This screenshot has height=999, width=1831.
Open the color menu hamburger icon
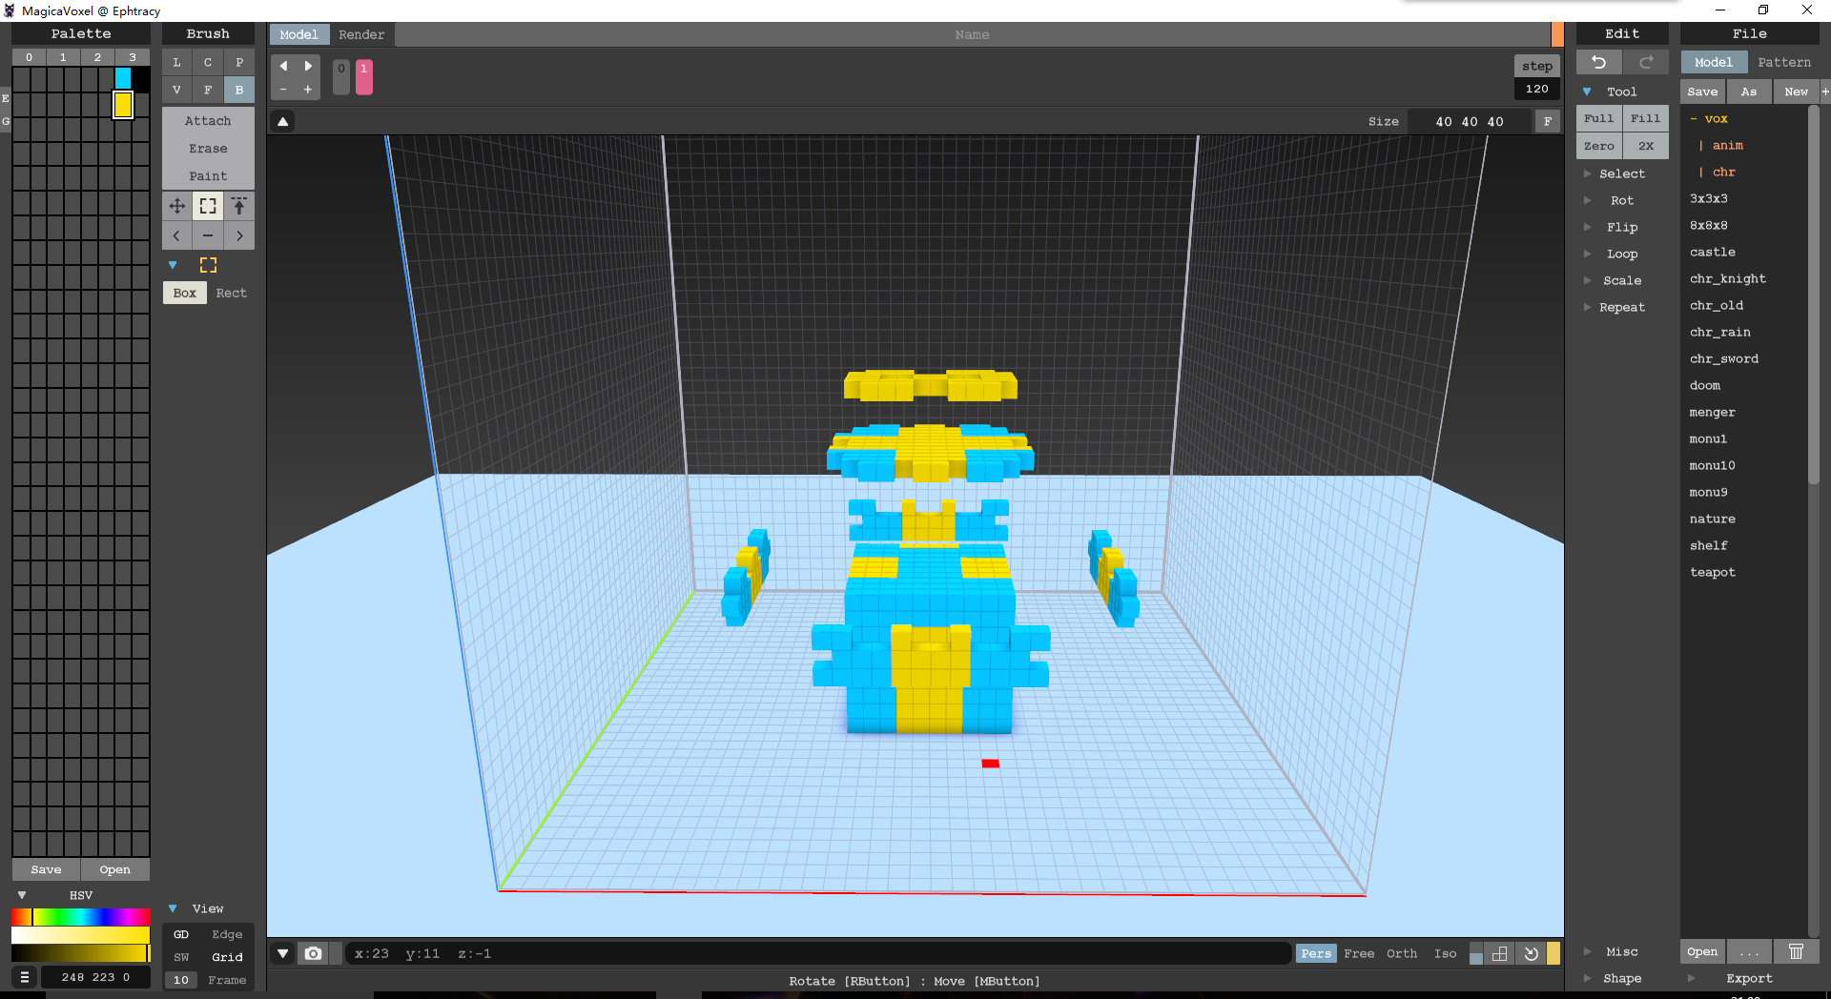click(25, 977)
